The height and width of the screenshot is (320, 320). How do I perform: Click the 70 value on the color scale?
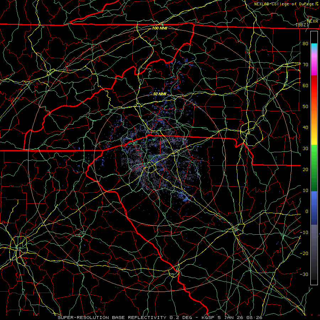(x=305, y=65)
